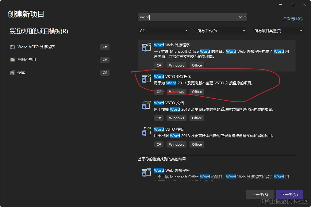Image resolution: width=311 pixels, height=207 pixels.
Task: Select the VB Word Web 外接程序 title under other results
Action: coord(172,170)
